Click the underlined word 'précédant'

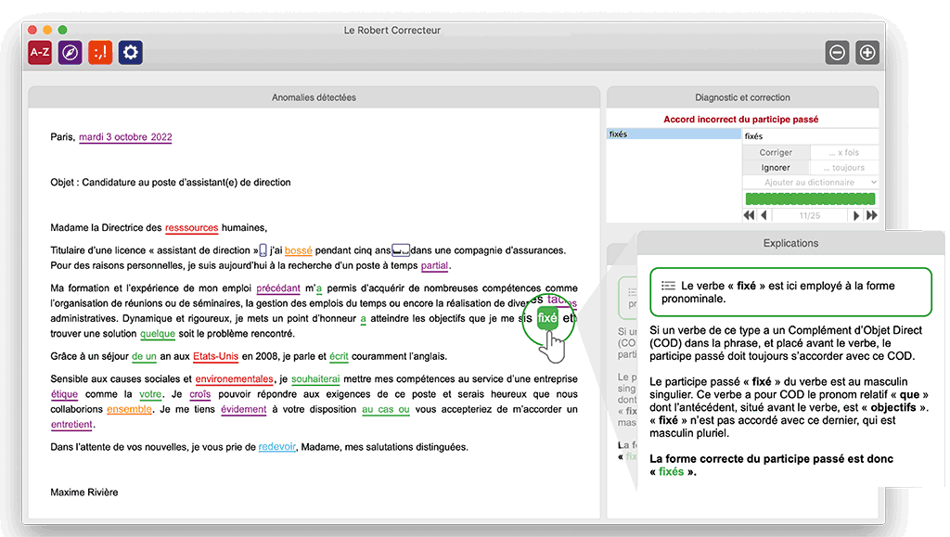click(278, 288)
